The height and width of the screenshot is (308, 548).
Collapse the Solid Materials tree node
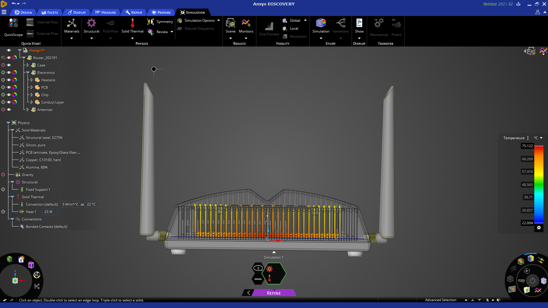point(12,130)
